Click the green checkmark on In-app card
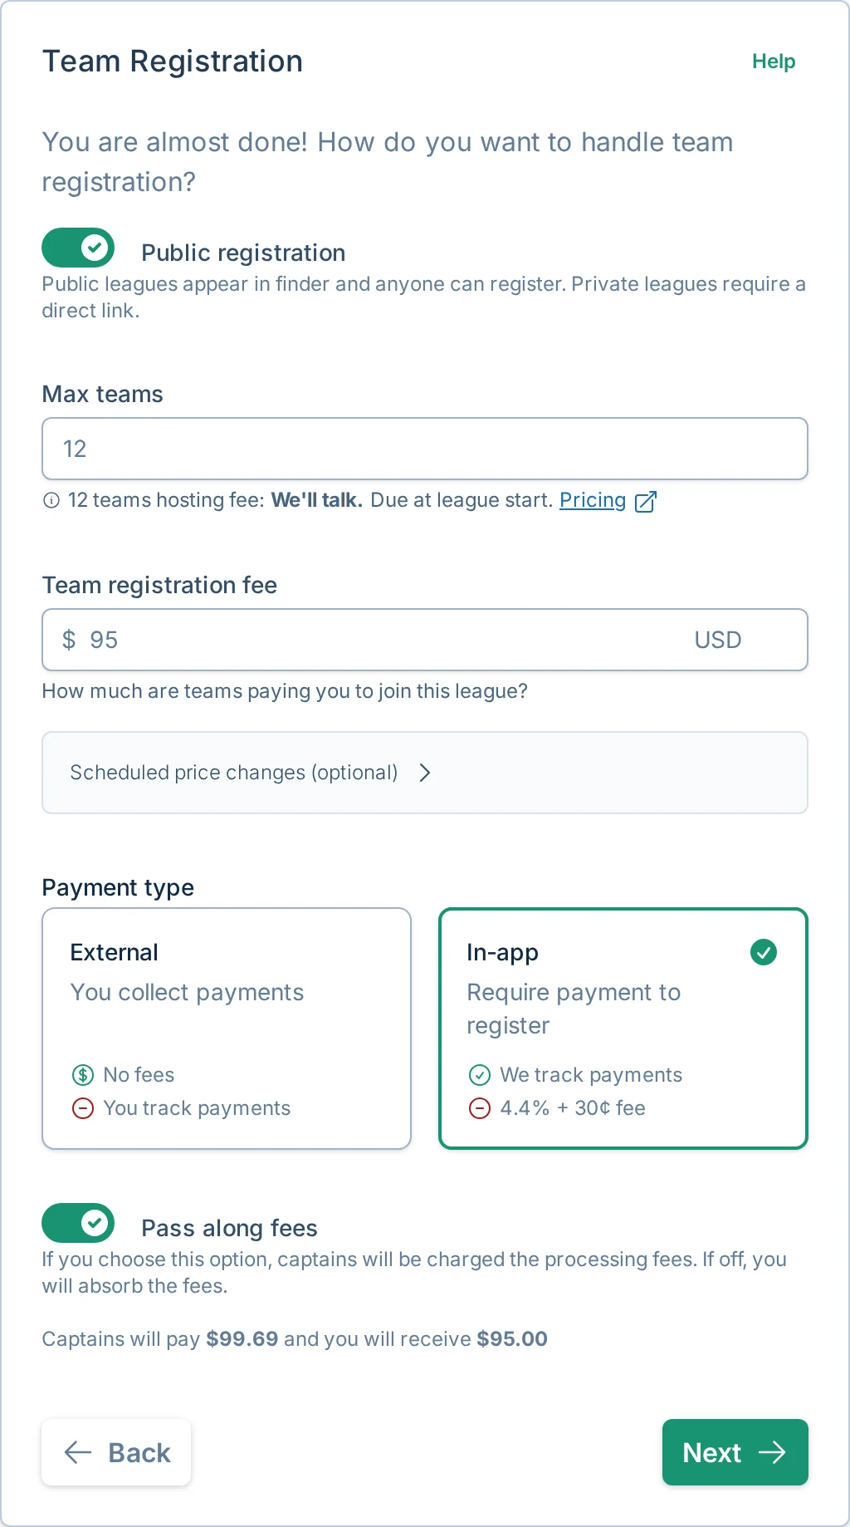The image size is (850, 1527). tap(763, 952)
